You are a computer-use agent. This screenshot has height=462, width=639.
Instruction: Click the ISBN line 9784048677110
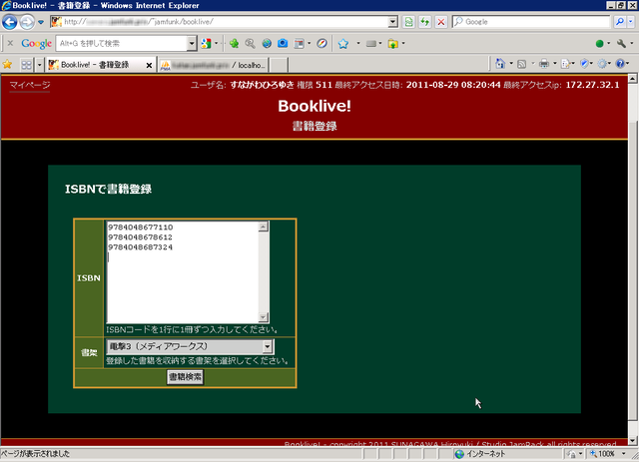(x=140, y=228)
